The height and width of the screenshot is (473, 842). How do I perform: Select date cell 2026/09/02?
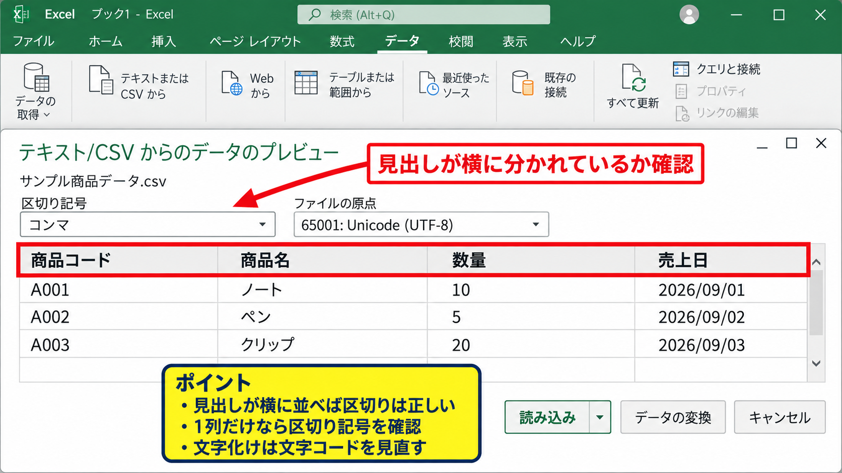tap(721, 317)
